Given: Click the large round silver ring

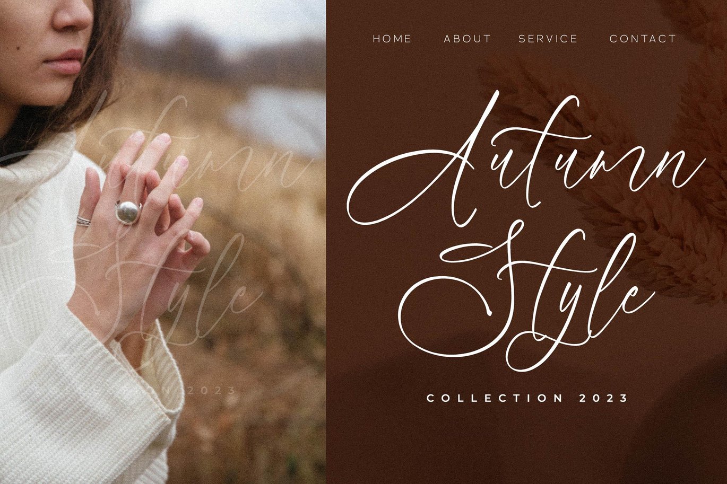Looking at the screenshot, I should click(x=128, y=212).
